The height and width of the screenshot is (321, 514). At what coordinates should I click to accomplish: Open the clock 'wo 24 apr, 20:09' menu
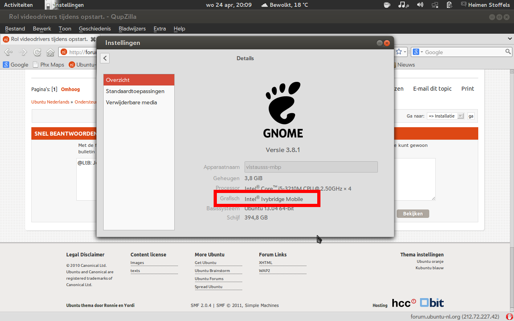pos(229,5)
